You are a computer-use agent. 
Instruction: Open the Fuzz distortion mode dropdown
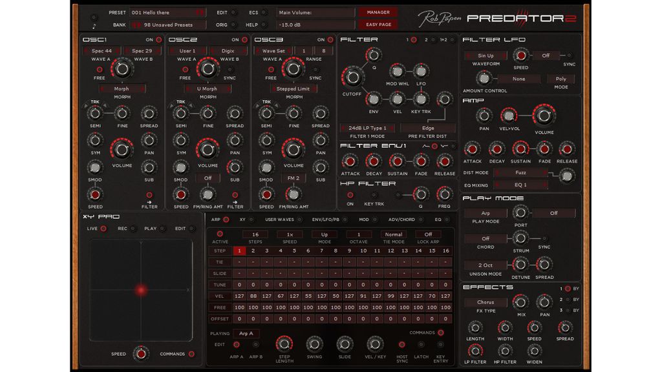(x=521, y=173)
